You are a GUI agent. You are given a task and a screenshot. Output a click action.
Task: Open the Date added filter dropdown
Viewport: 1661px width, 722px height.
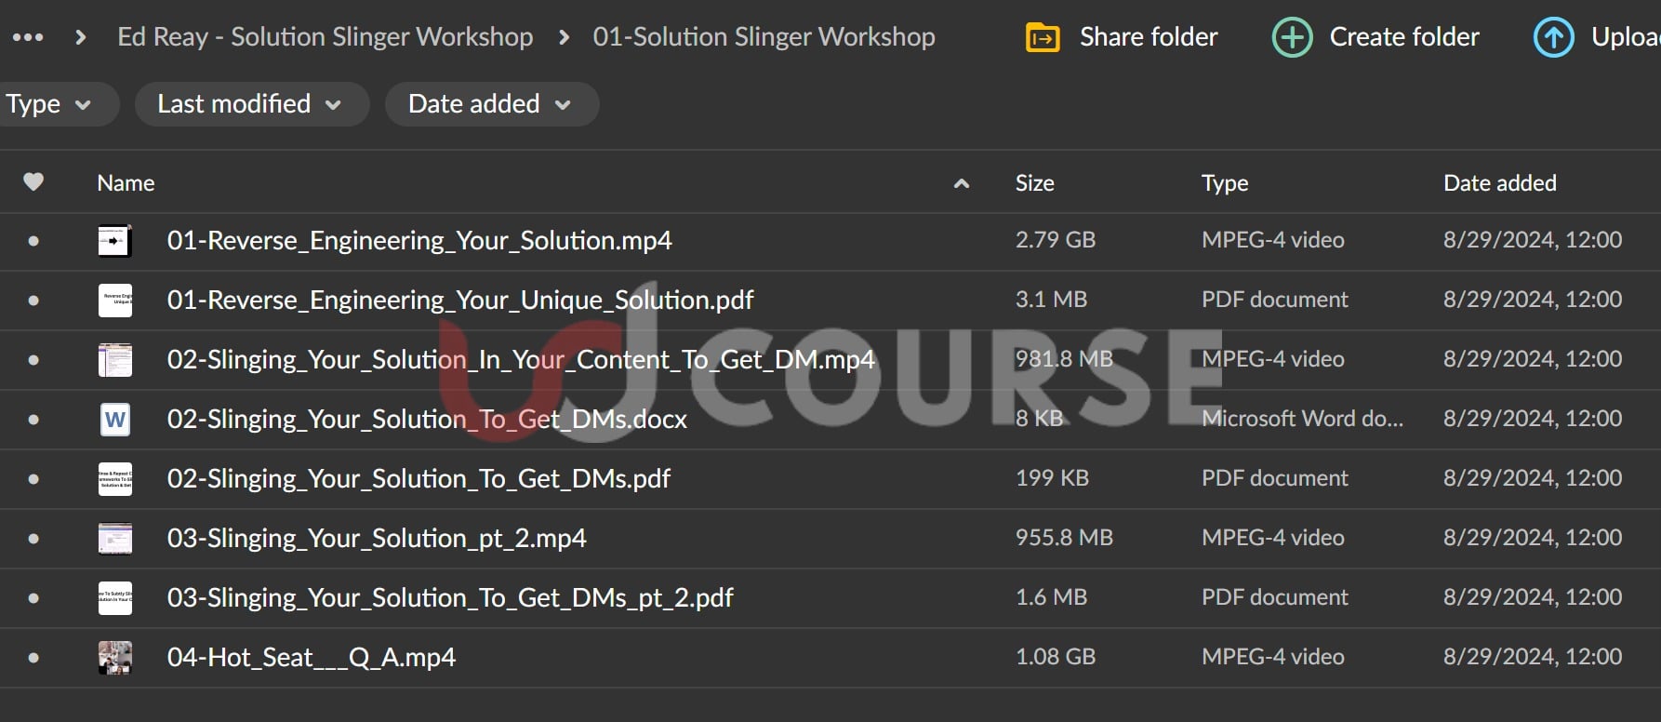pos(490,104)
